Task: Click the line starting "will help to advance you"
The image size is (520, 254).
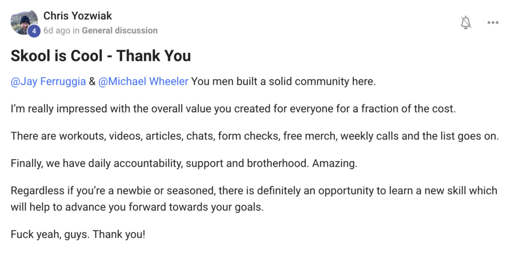Action: coord(137,207)
